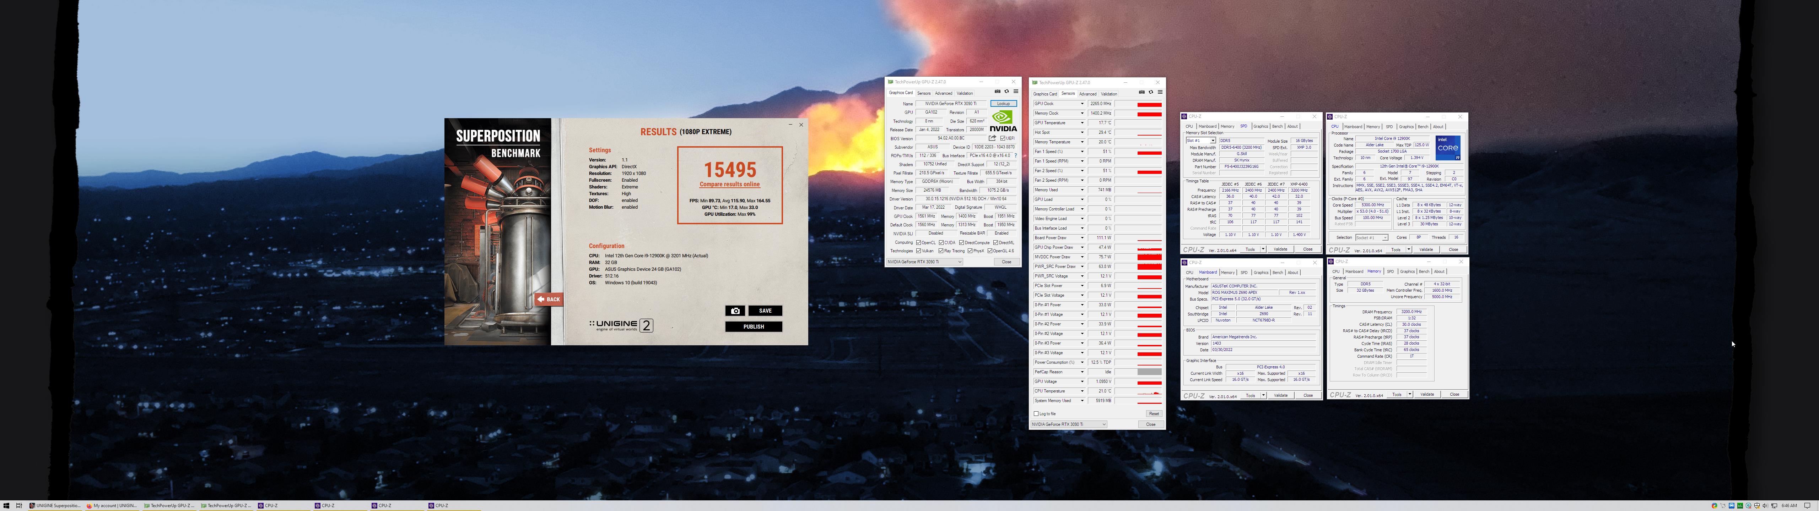Select the Graphics tab in CPU-Z CPU window

click(1407, 126)
